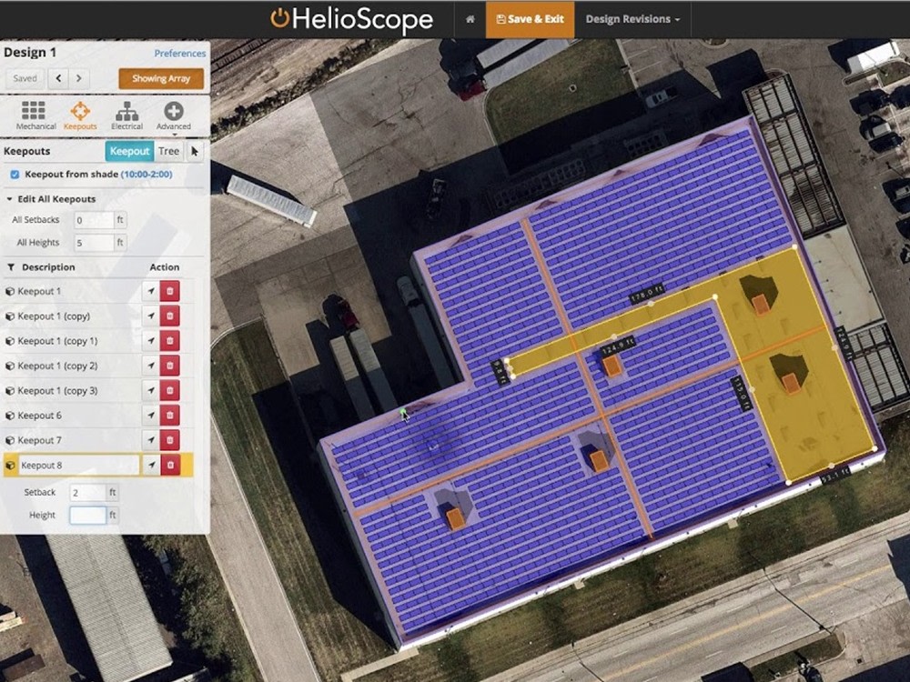Click the All Heights input field
The image size is (910, 682).
94,243
